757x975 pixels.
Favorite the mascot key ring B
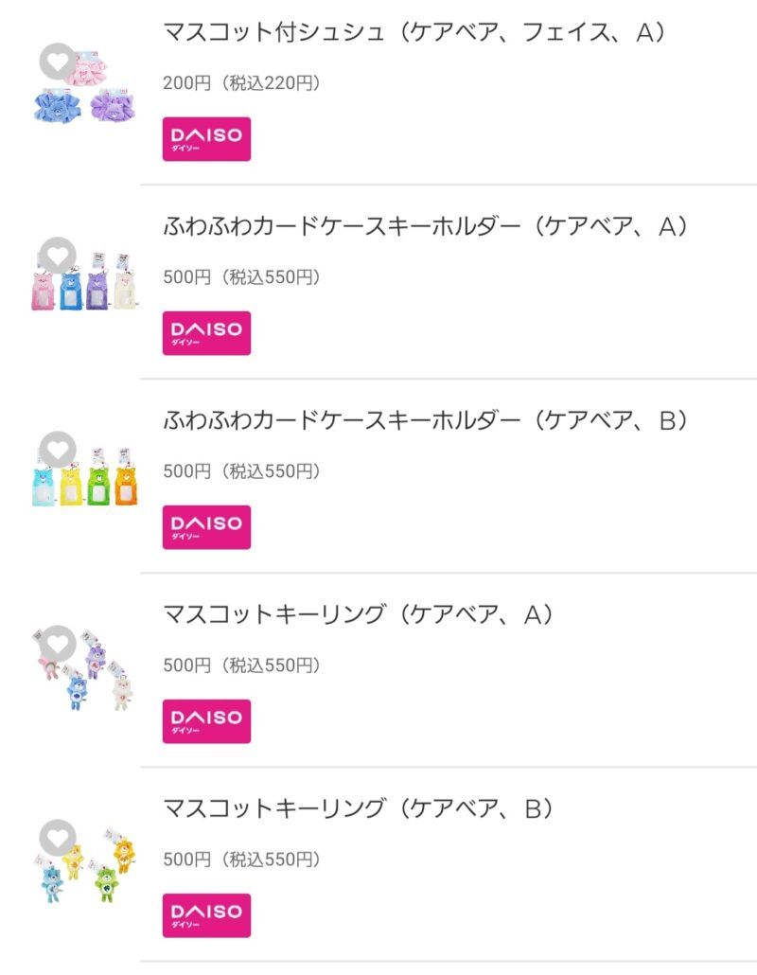59,838
